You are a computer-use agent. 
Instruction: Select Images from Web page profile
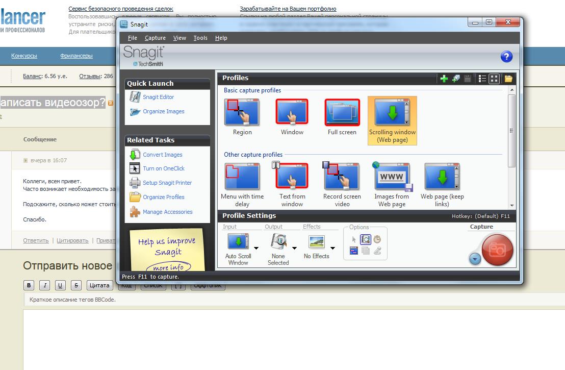(x=392, y=177)
